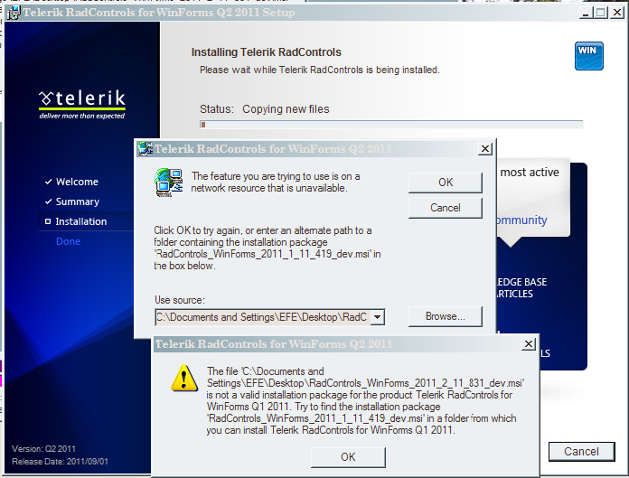Screen dimensions: 629x478
Task: Cancel the Telerik setup installation
Action: pyautogui.click(x=581, y=452)
